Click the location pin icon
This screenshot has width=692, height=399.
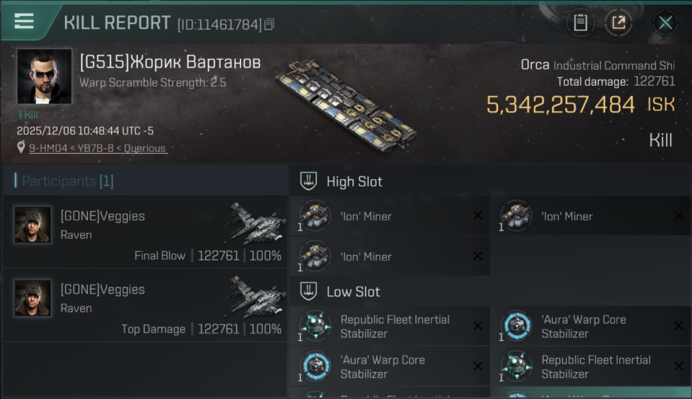(x=21, y=148)
